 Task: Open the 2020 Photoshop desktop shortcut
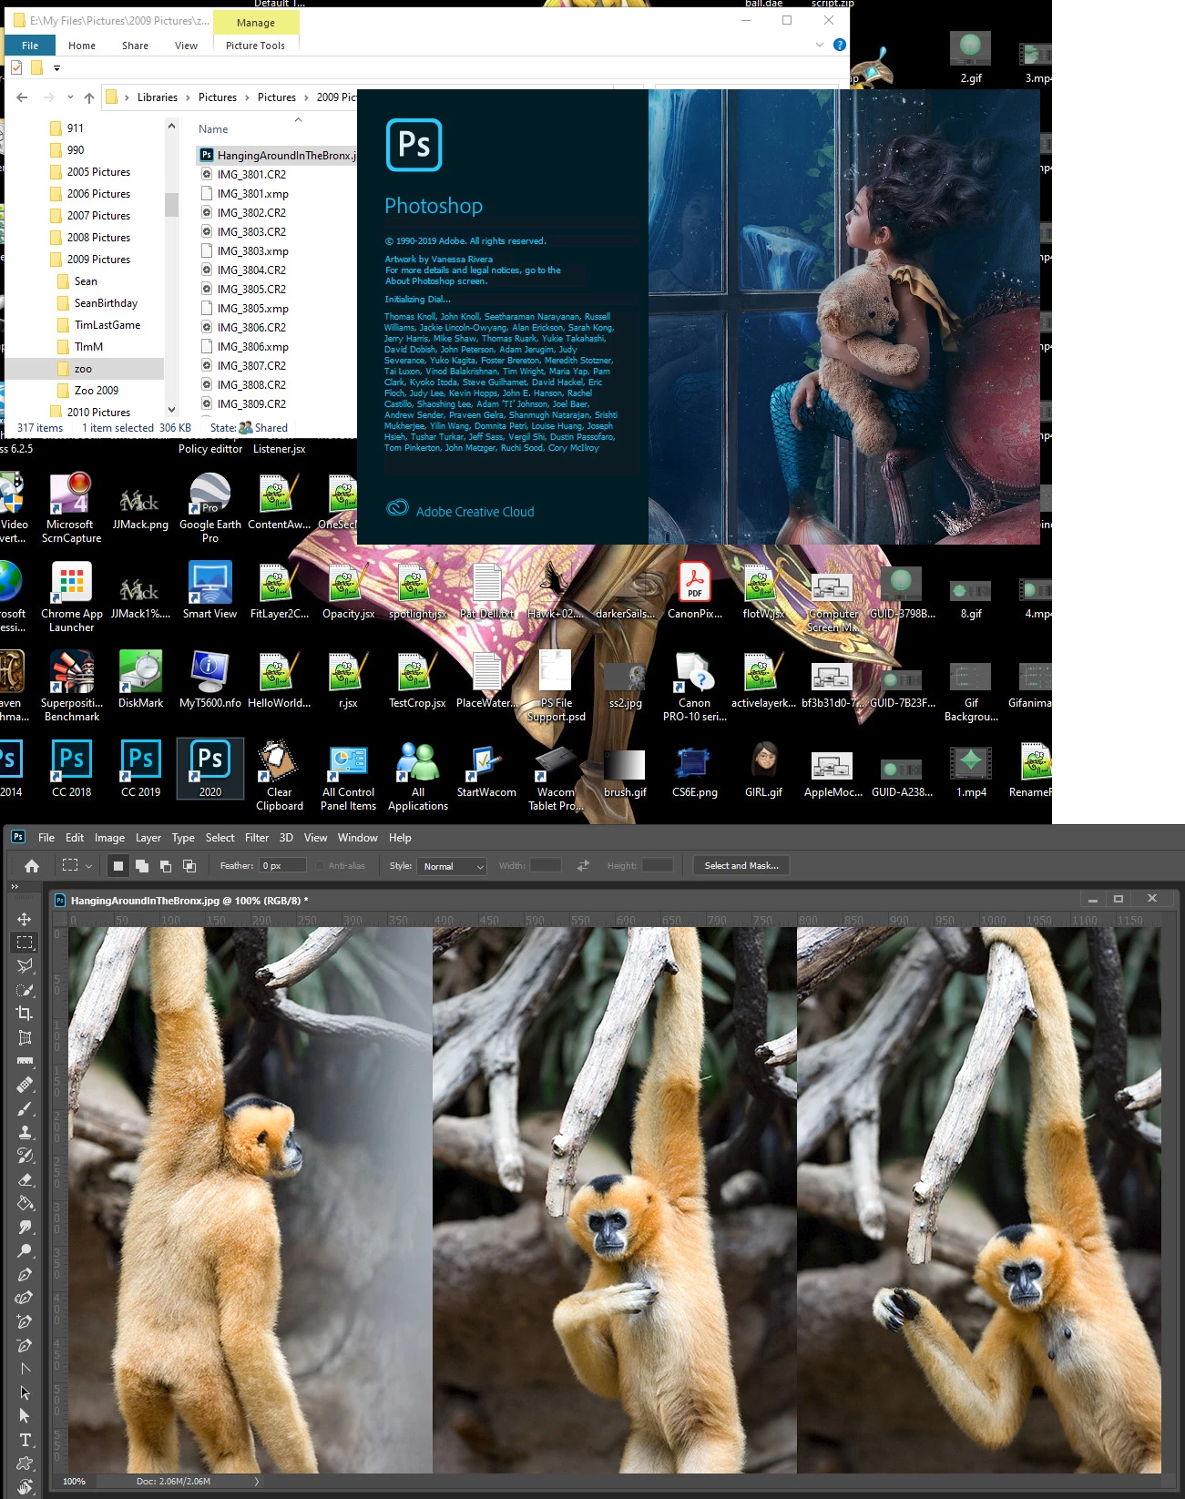tap(210, 769)
